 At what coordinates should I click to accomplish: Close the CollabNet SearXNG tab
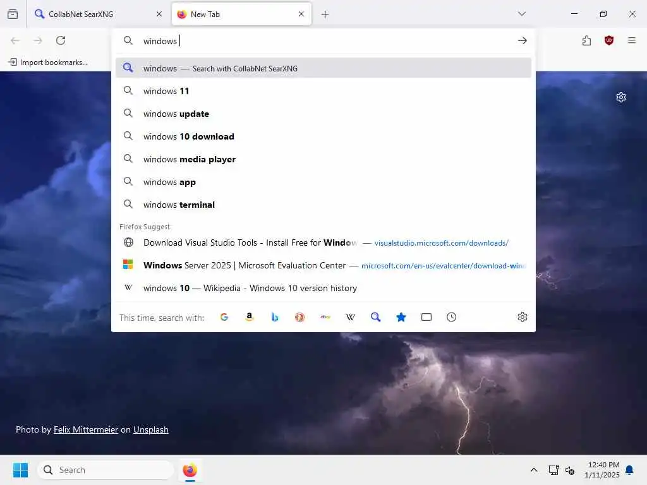(159, 14)
